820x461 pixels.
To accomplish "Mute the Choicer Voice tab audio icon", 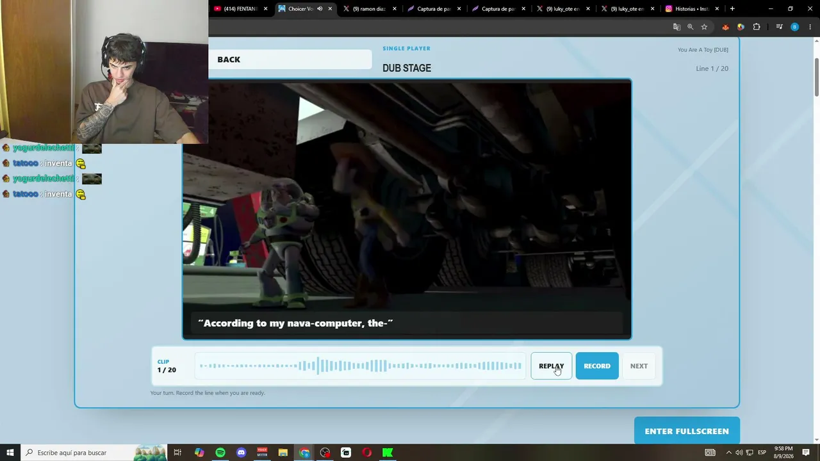I will click(x=320, y=9).
